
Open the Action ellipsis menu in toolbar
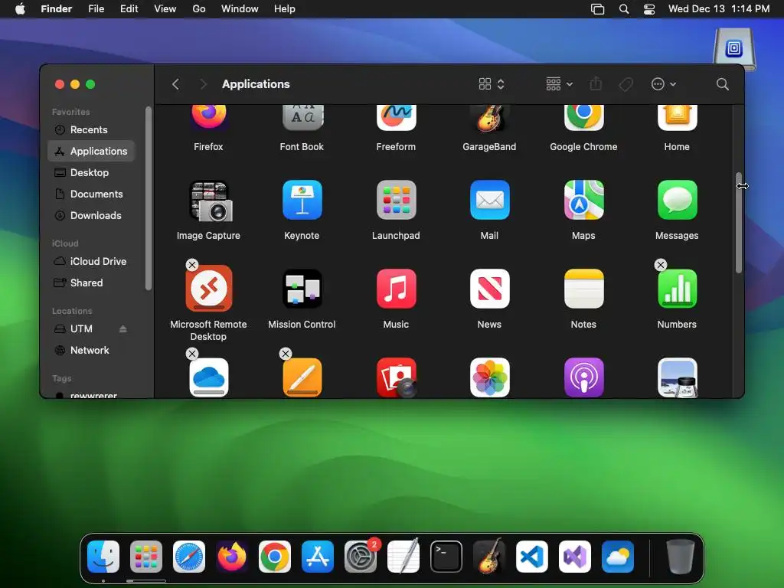664,84
